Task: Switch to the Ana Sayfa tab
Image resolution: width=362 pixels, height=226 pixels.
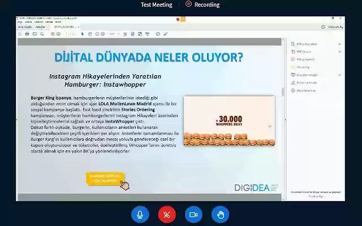Action: 25,27
